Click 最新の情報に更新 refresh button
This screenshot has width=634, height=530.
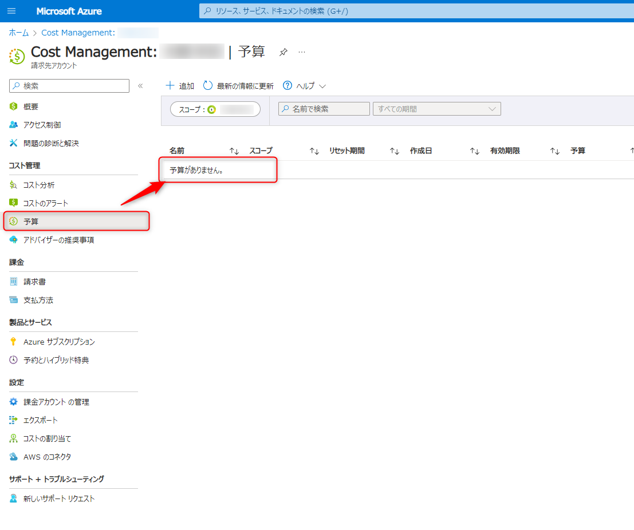click(x=238, y=86)
